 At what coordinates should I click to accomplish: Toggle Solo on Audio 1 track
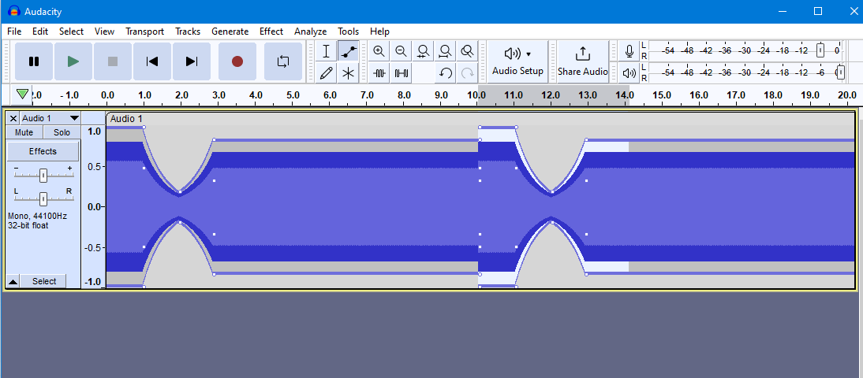pyautogui.click(x=62, y=132)
